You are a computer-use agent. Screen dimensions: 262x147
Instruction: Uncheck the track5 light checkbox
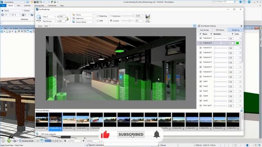(201, 101)
